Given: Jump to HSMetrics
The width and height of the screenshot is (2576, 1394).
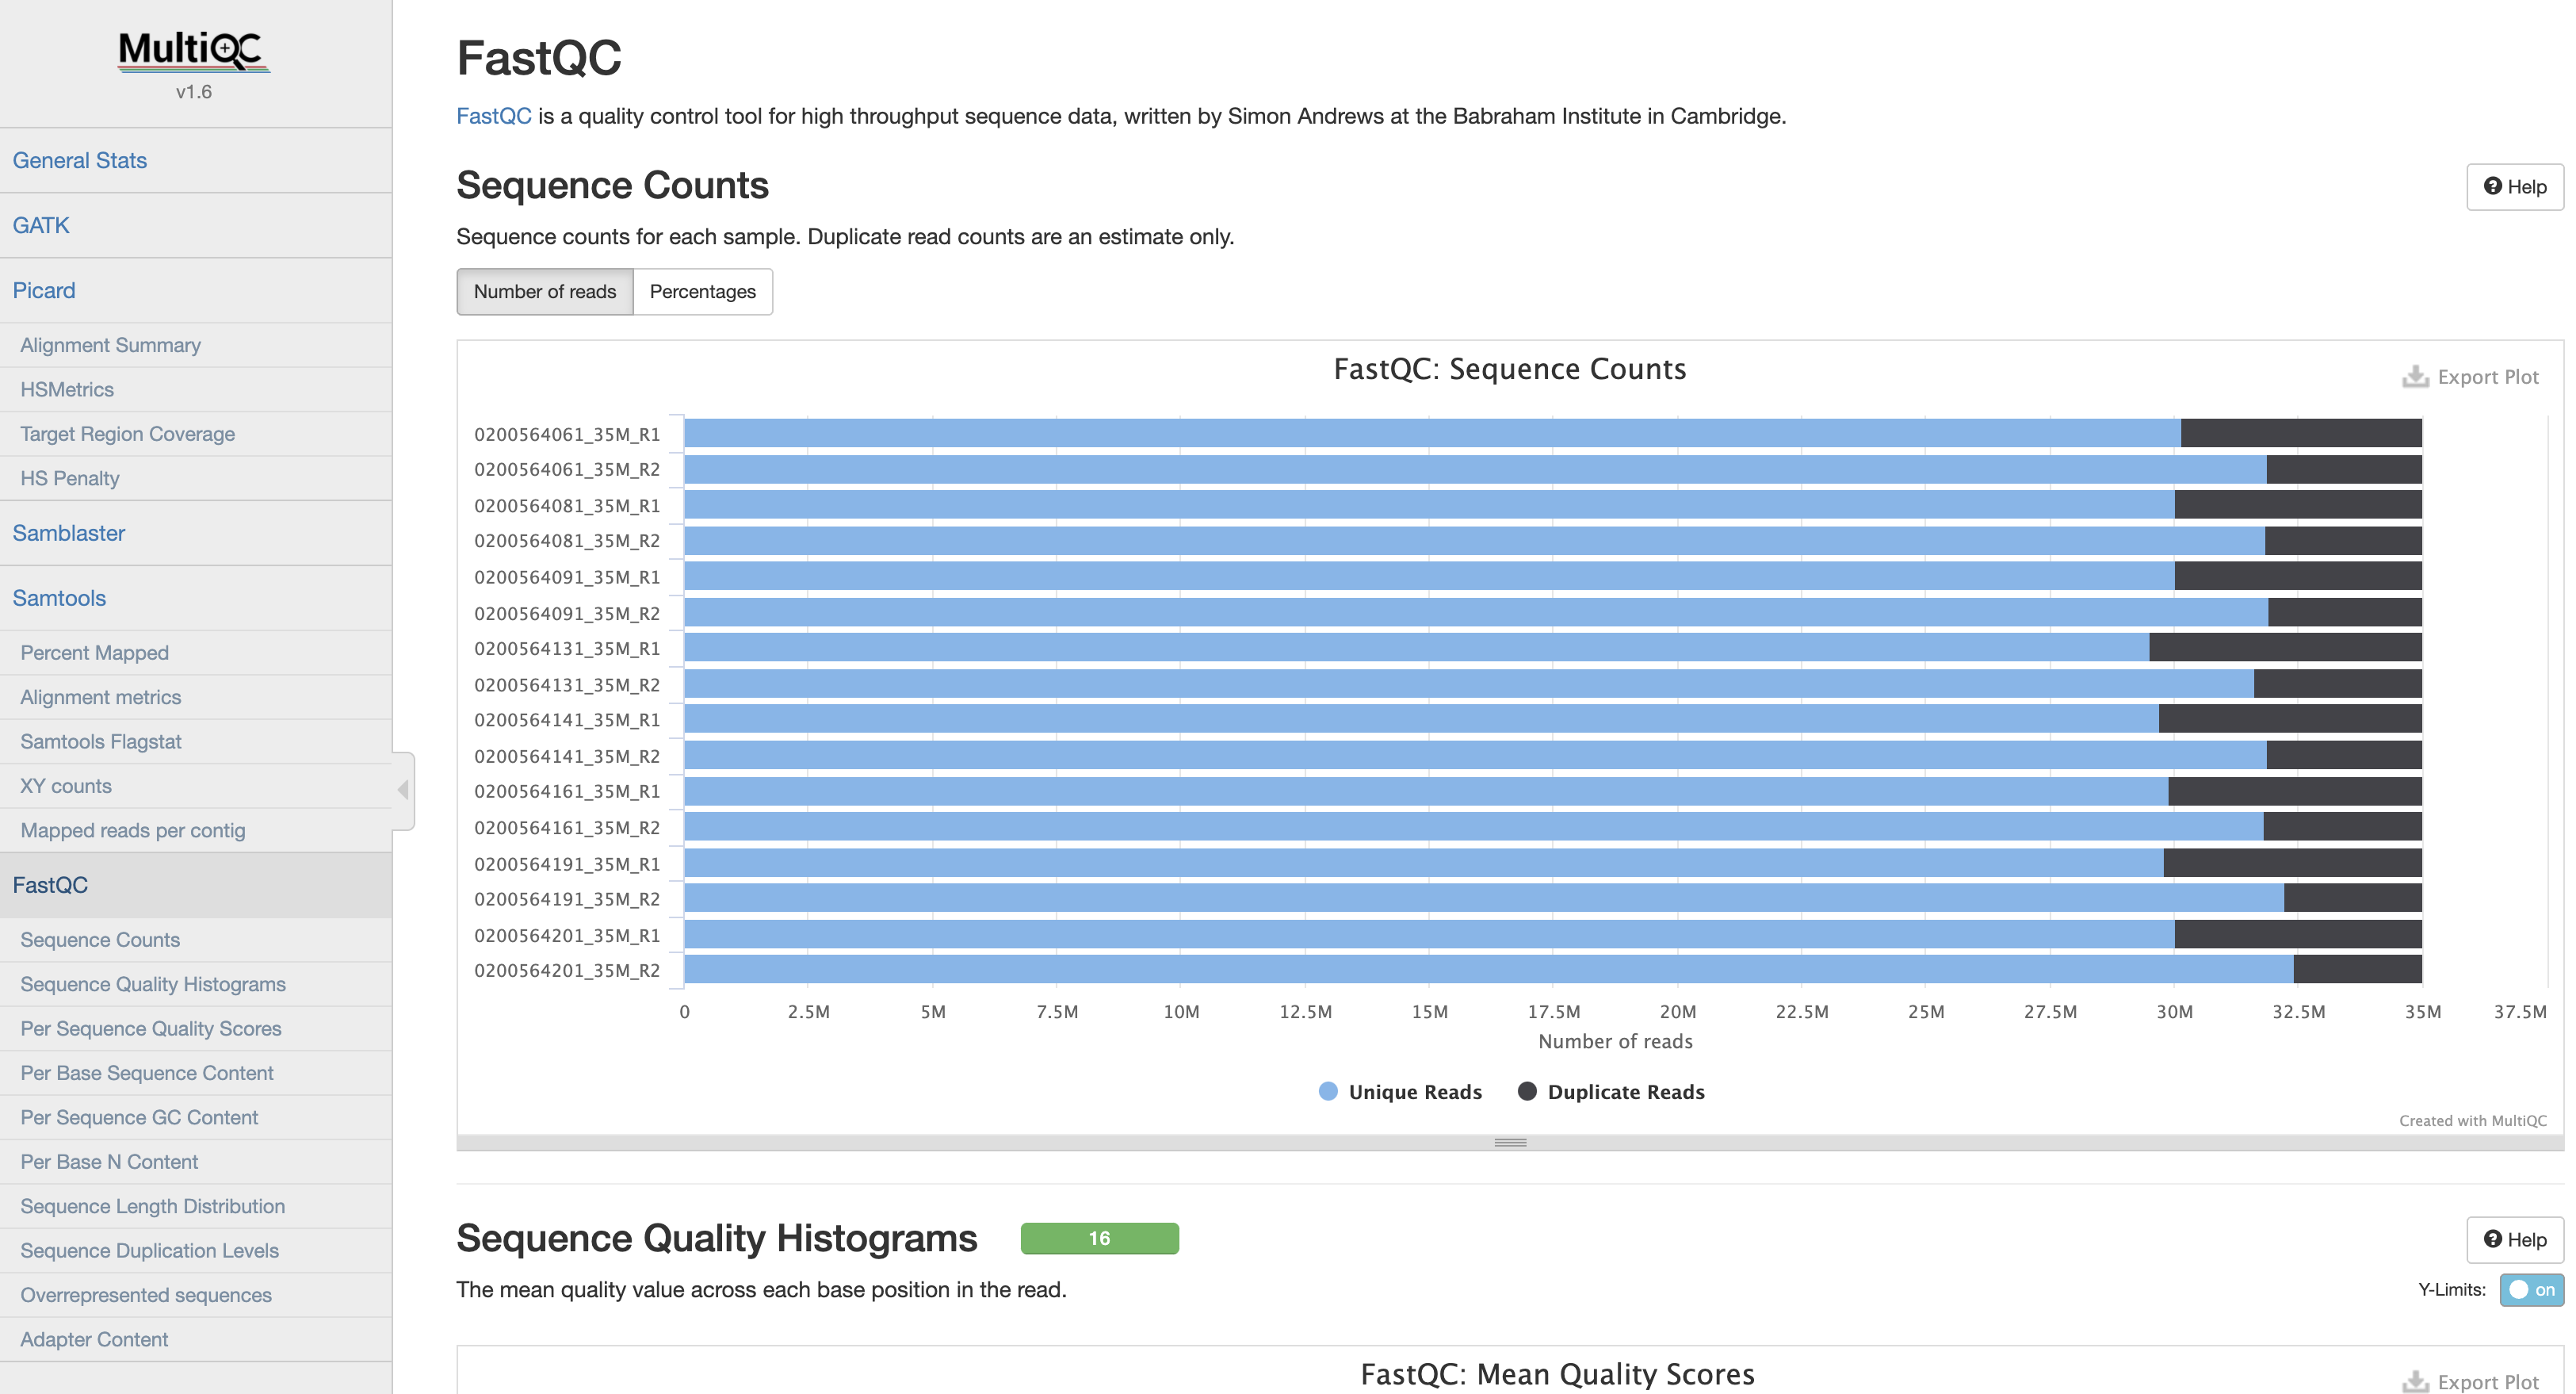Looking at the screenshot, I should point(196,389).
